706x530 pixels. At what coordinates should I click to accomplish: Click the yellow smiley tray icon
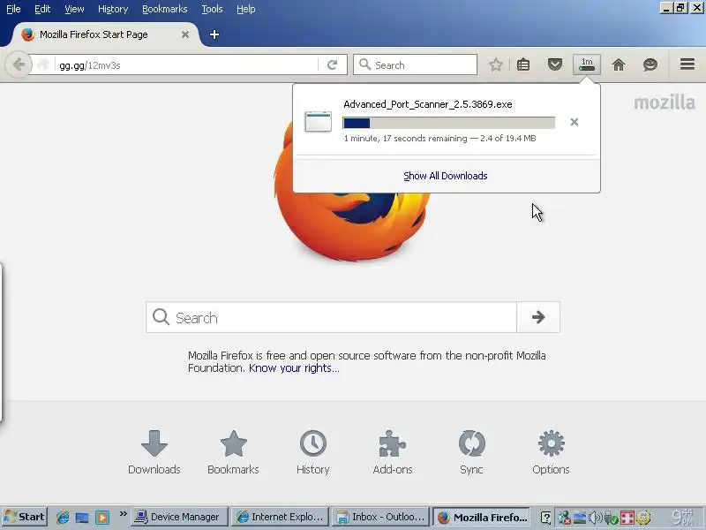(643, 518)
